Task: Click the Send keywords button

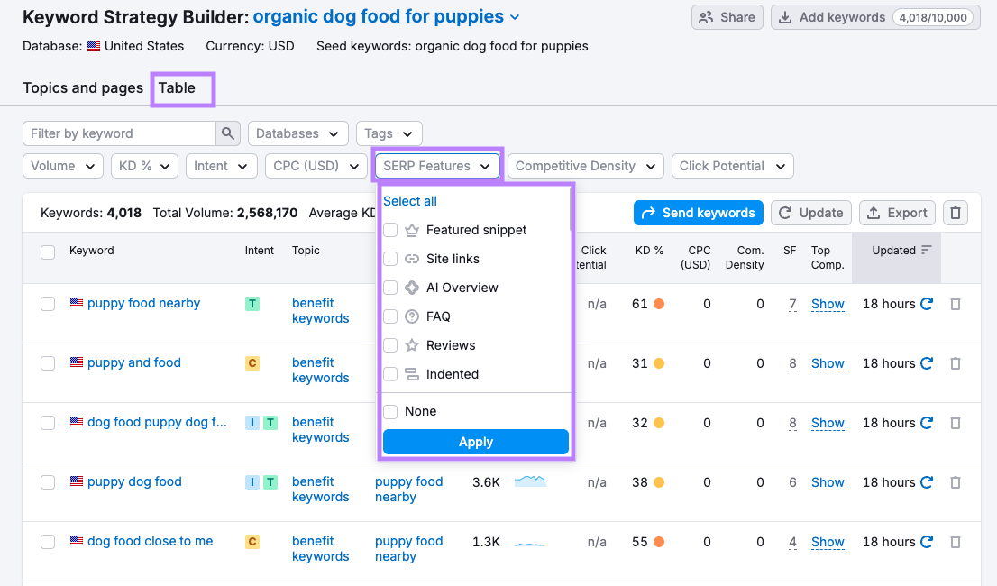Action: click(698, 213)
